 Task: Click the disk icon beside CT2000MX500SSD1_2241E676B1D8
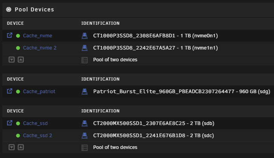click(85, 136)
